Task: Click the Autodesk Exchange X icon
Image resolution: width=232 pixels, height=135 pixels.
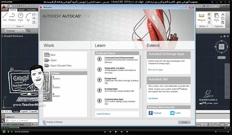Action: pos(204,6)
